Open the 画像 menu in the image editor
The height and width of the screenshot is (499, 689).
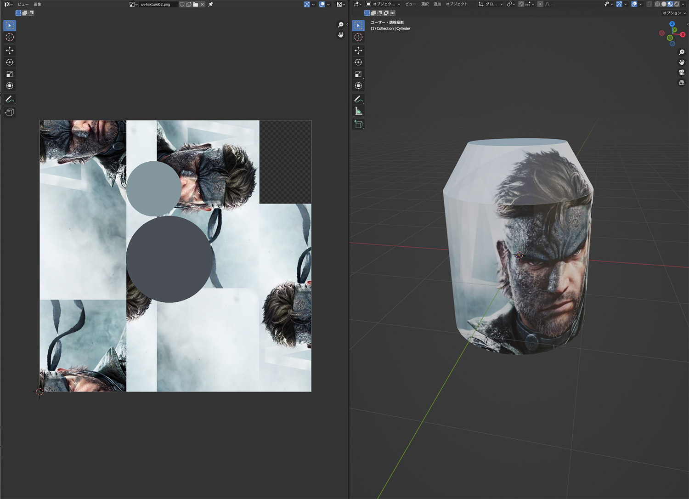[x=36, y=4]
